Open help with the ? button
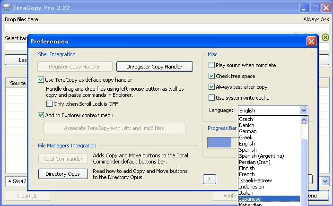 pos(210,180)
